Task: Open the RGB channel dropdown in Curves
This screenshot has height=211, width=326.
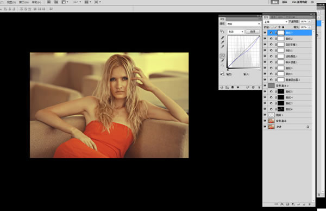Action: coord(236,32)
